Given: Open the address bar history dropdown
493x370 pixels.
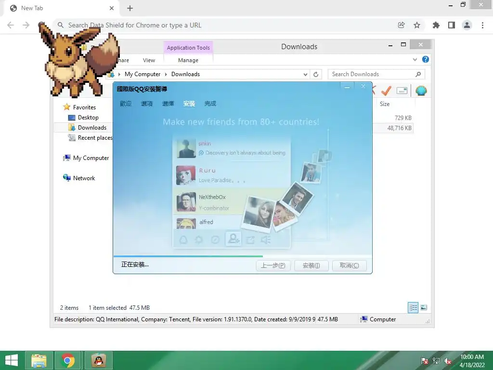Looking at the screenshot, I should (x=305, y=75).
